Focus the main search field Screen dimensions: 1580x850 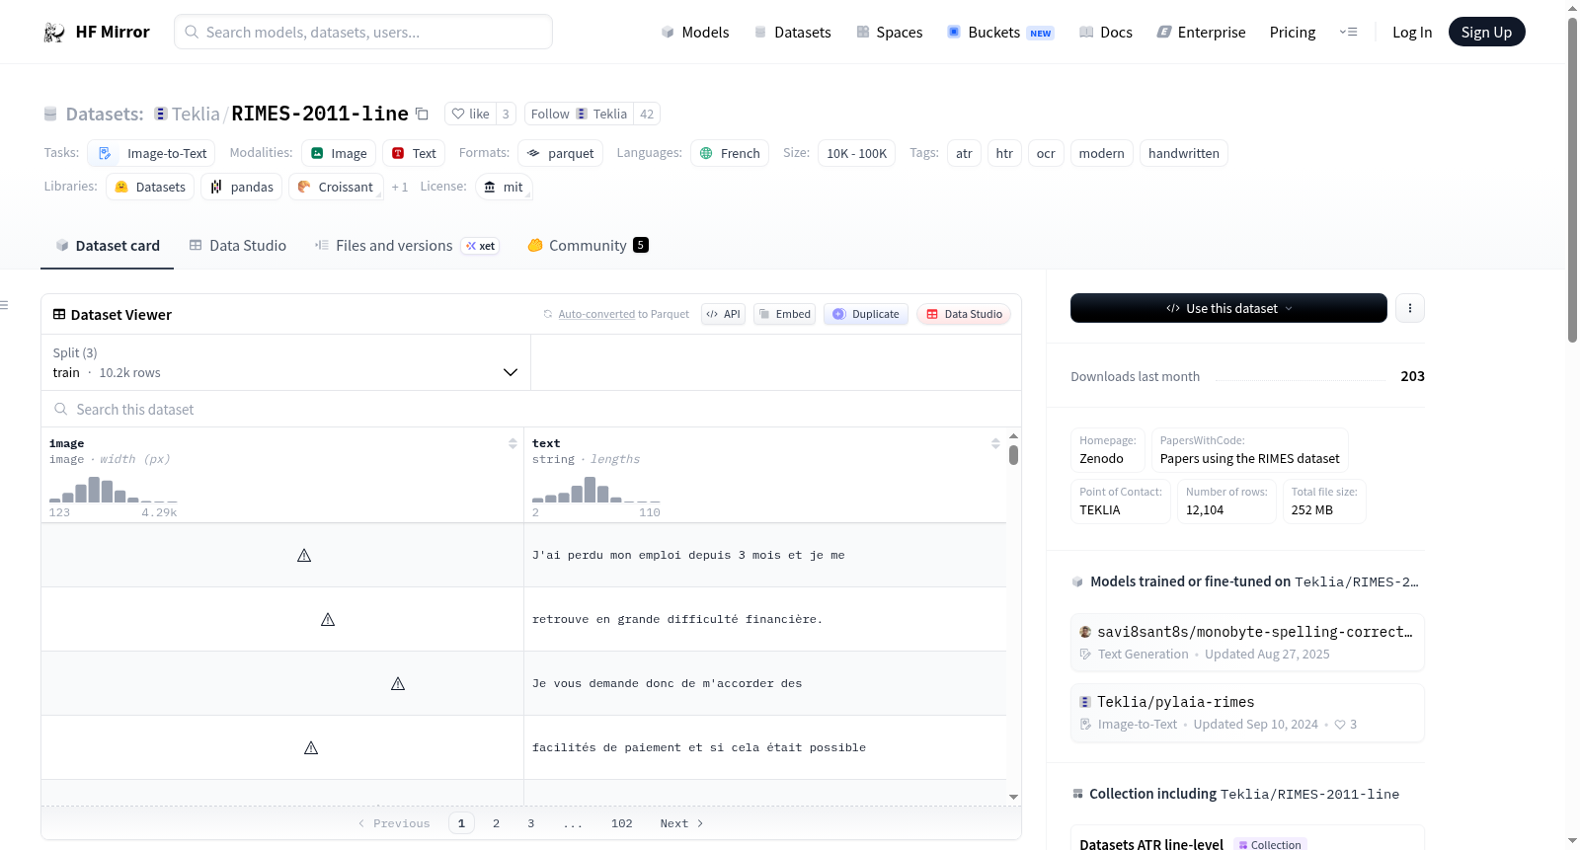pyautogui.click(x=363, y=32)
